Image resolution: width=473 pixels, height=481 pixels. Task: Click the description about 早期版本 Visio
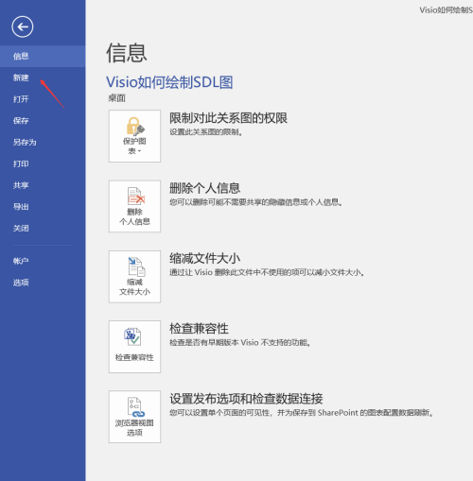pos(240,342)
